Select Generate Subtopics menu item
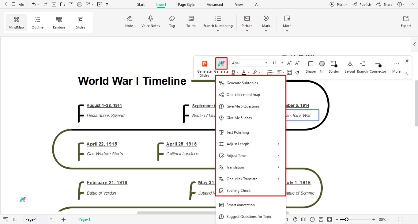The width and height of the screenshot is (418, 224). point(250,83)
